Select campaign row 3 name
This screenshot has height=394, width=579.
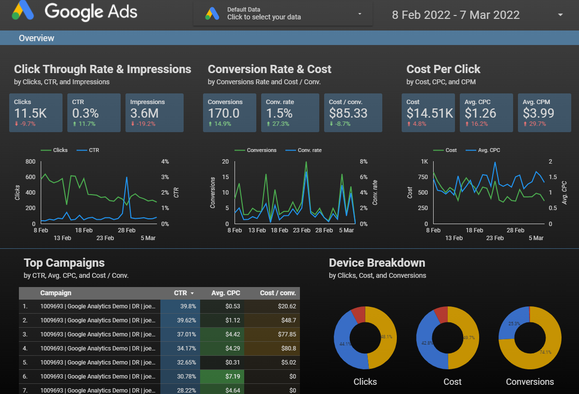point(98,334)
